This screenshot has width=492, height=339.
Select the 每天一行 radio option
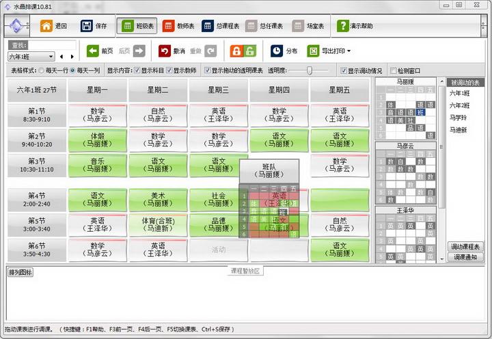pos(42,70)
